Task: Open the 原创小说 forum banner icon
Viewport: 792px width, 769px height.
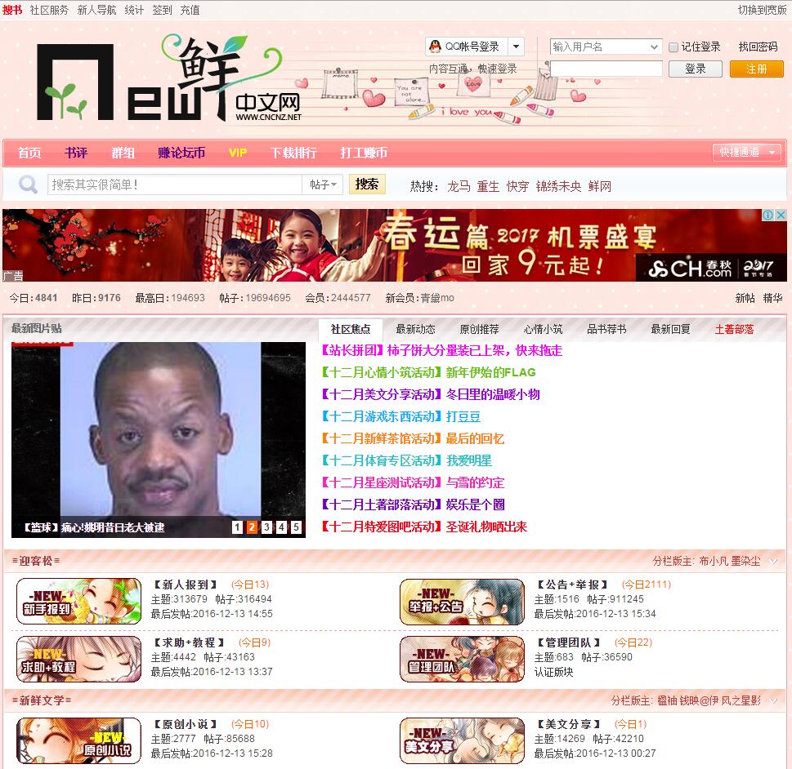Action: [x=78, y=740]
